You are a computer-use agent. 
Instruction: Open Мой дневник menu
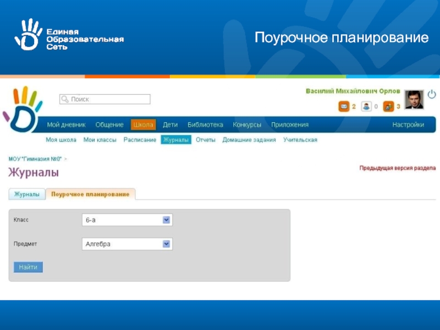[66, 125]
